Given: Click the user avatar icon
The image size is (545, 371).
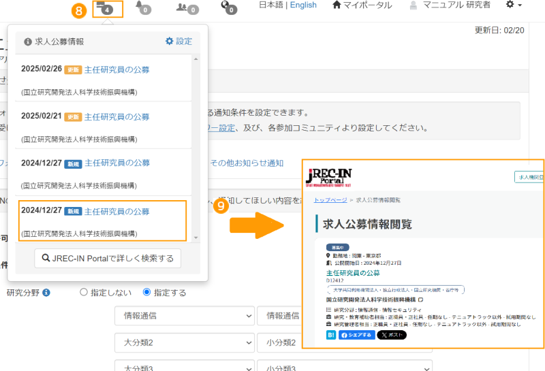Looking at the screenshot, I should click(x=414, y=5).
